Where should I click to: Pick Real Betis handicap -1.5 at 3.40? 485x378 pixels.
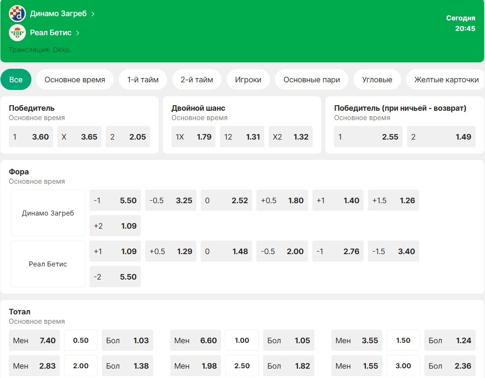393,252
